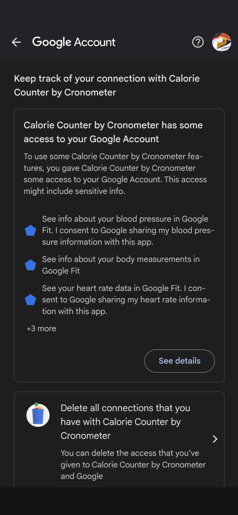Click the blue pentagon beside blood pressure
This screenshot has width=238, height=515.
pos(31,231)
